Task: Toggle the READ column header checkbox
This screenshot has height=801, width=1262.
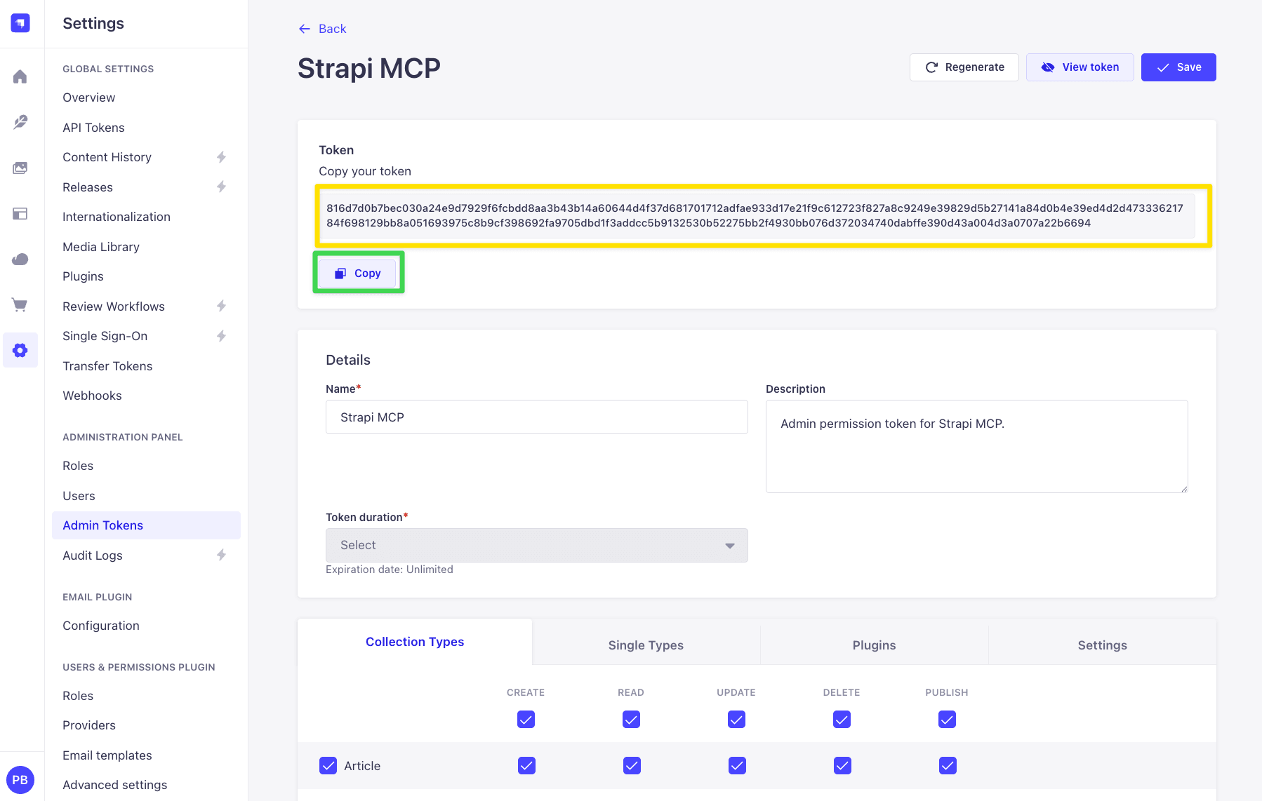Action: (x=631, y=720)
